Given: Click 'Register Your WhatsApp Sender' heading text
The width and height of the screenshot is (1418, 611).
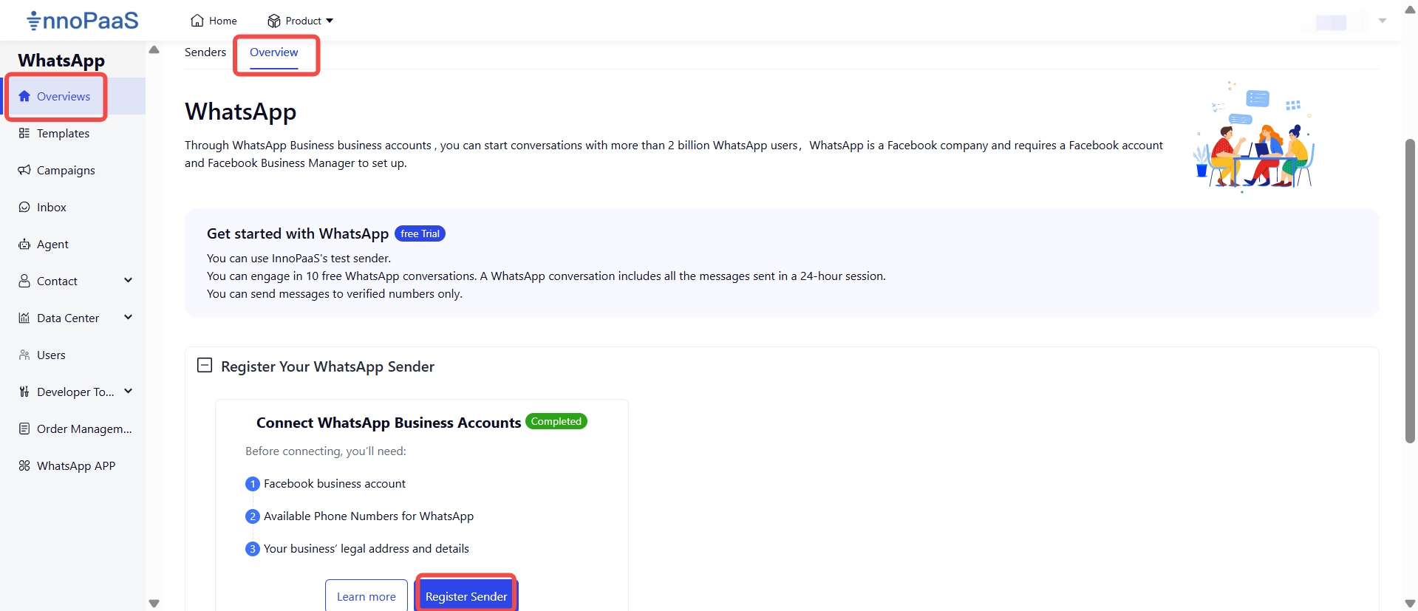Looking at the screenshot, I should coord(328,366).
